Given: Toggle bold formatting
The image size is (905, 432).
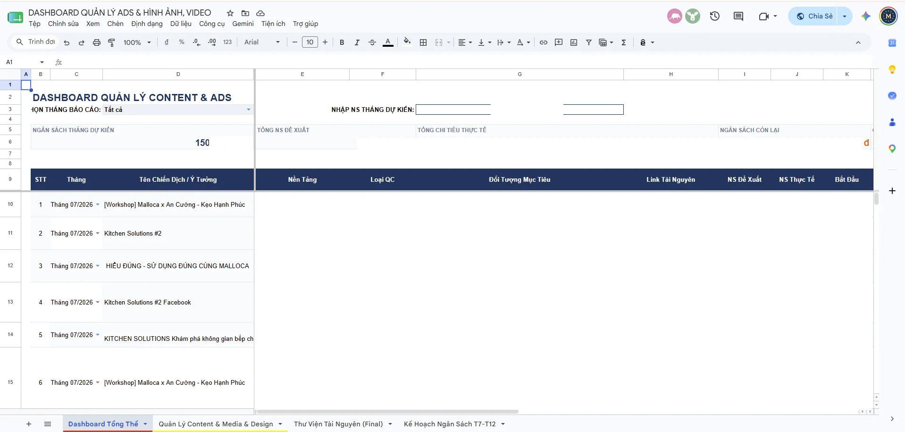Looking at the screenshot, I should pos(342,42).
